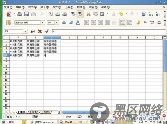Screen dimensions: 167x124
Task: Apply currency number format coin icon
Action: pyautogui.click(x=138, y=23)
